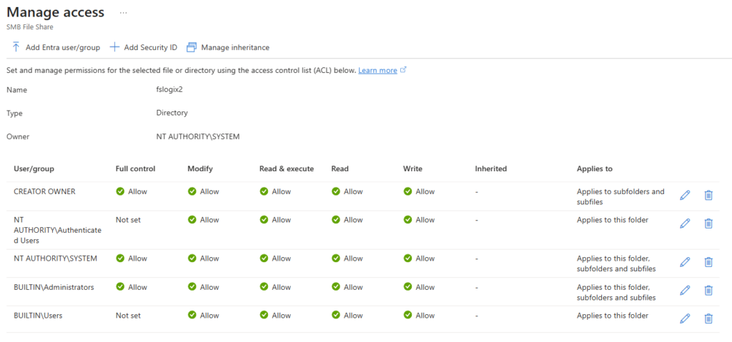Image resolution: width=732 pixels, height=342 pixels.
Task: Edit the NT AUTHORITY\SYSTEM permission entry
Action: 685,262
